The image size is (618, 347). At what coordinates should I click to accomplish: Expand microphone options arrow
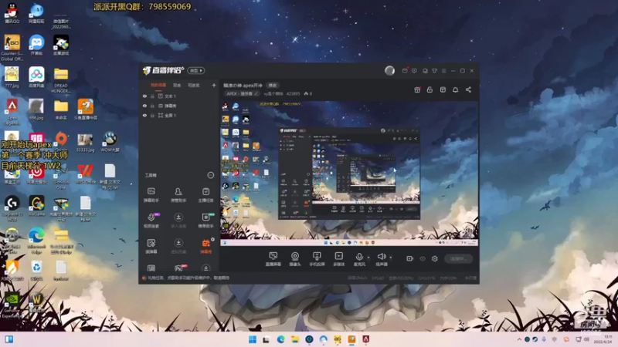tap(368, 258)
